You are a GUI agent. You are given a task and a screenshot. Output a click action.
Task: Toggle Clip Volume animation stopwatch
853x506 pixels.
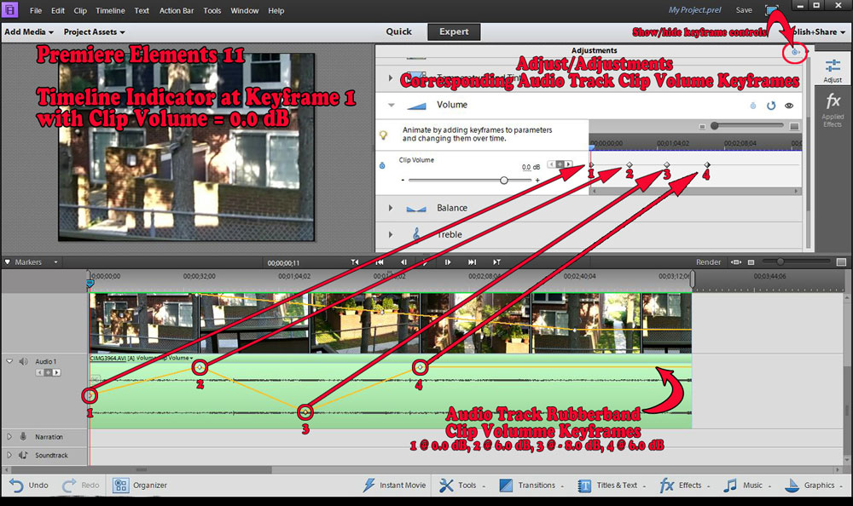(382, 165)
